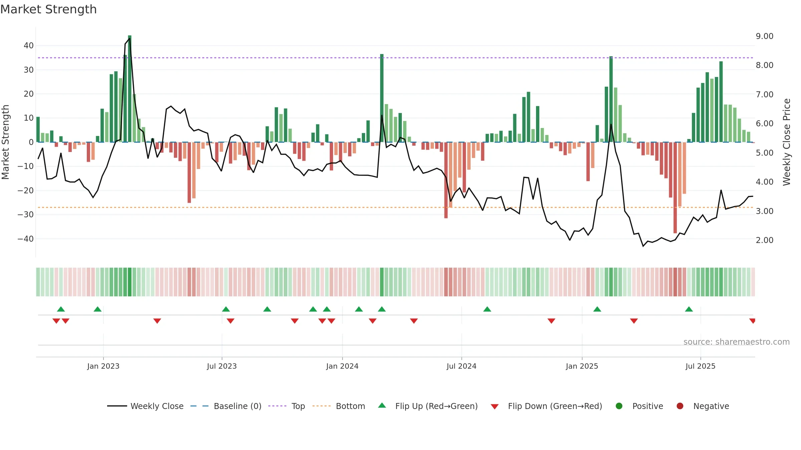
Task: Click the orange dotted Bottom threshold line
Action: pyautogui.click(x=395, y=207)
